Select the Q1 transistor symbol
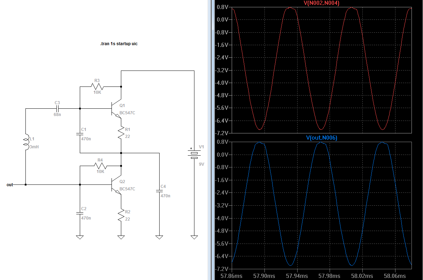 coord(116,109)
